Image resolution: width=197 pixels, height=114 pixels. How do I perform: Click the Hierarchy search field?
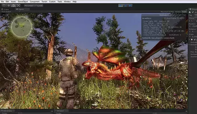click(35, 113)
